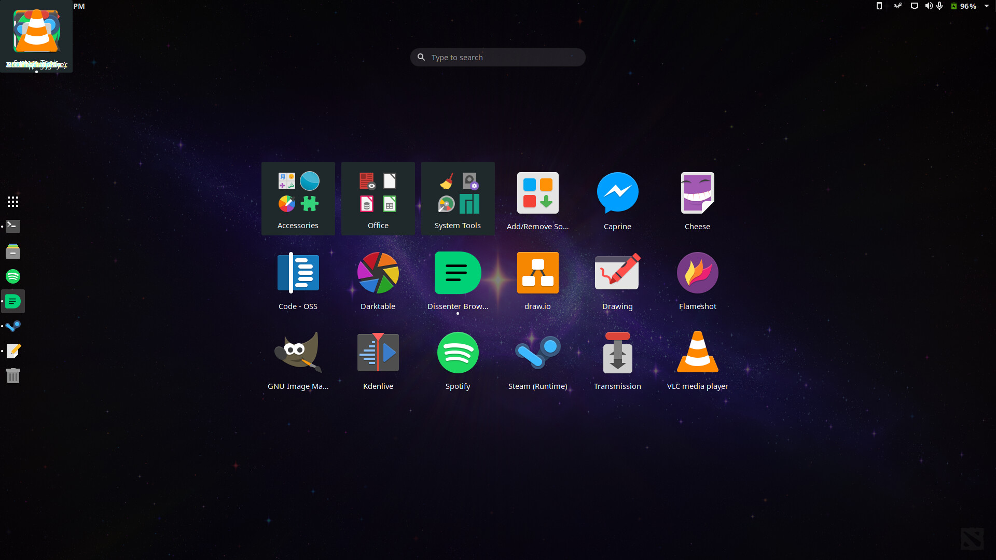996x560 pixels.
Task: Open the Office app folder
Action: pos(378,199)
